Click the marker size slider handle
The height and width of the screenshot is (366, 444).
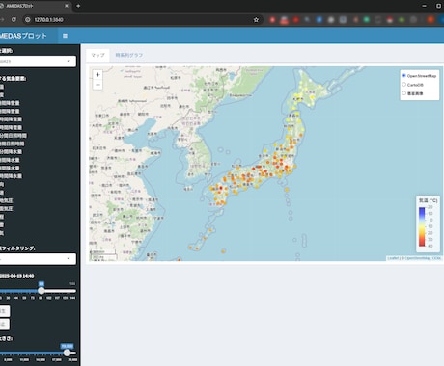click(x=67, y=353)
